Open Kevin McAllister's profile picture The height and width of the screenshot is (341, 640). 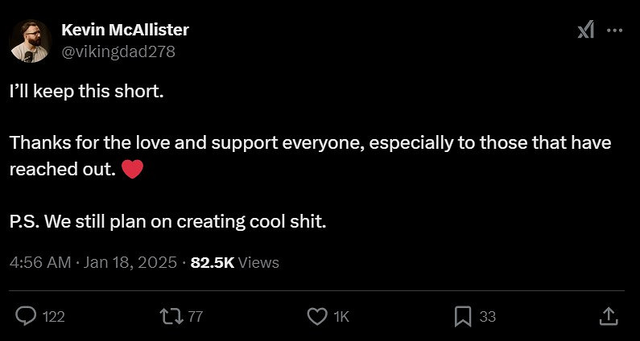pyautogui.click(x=31, y=40)
